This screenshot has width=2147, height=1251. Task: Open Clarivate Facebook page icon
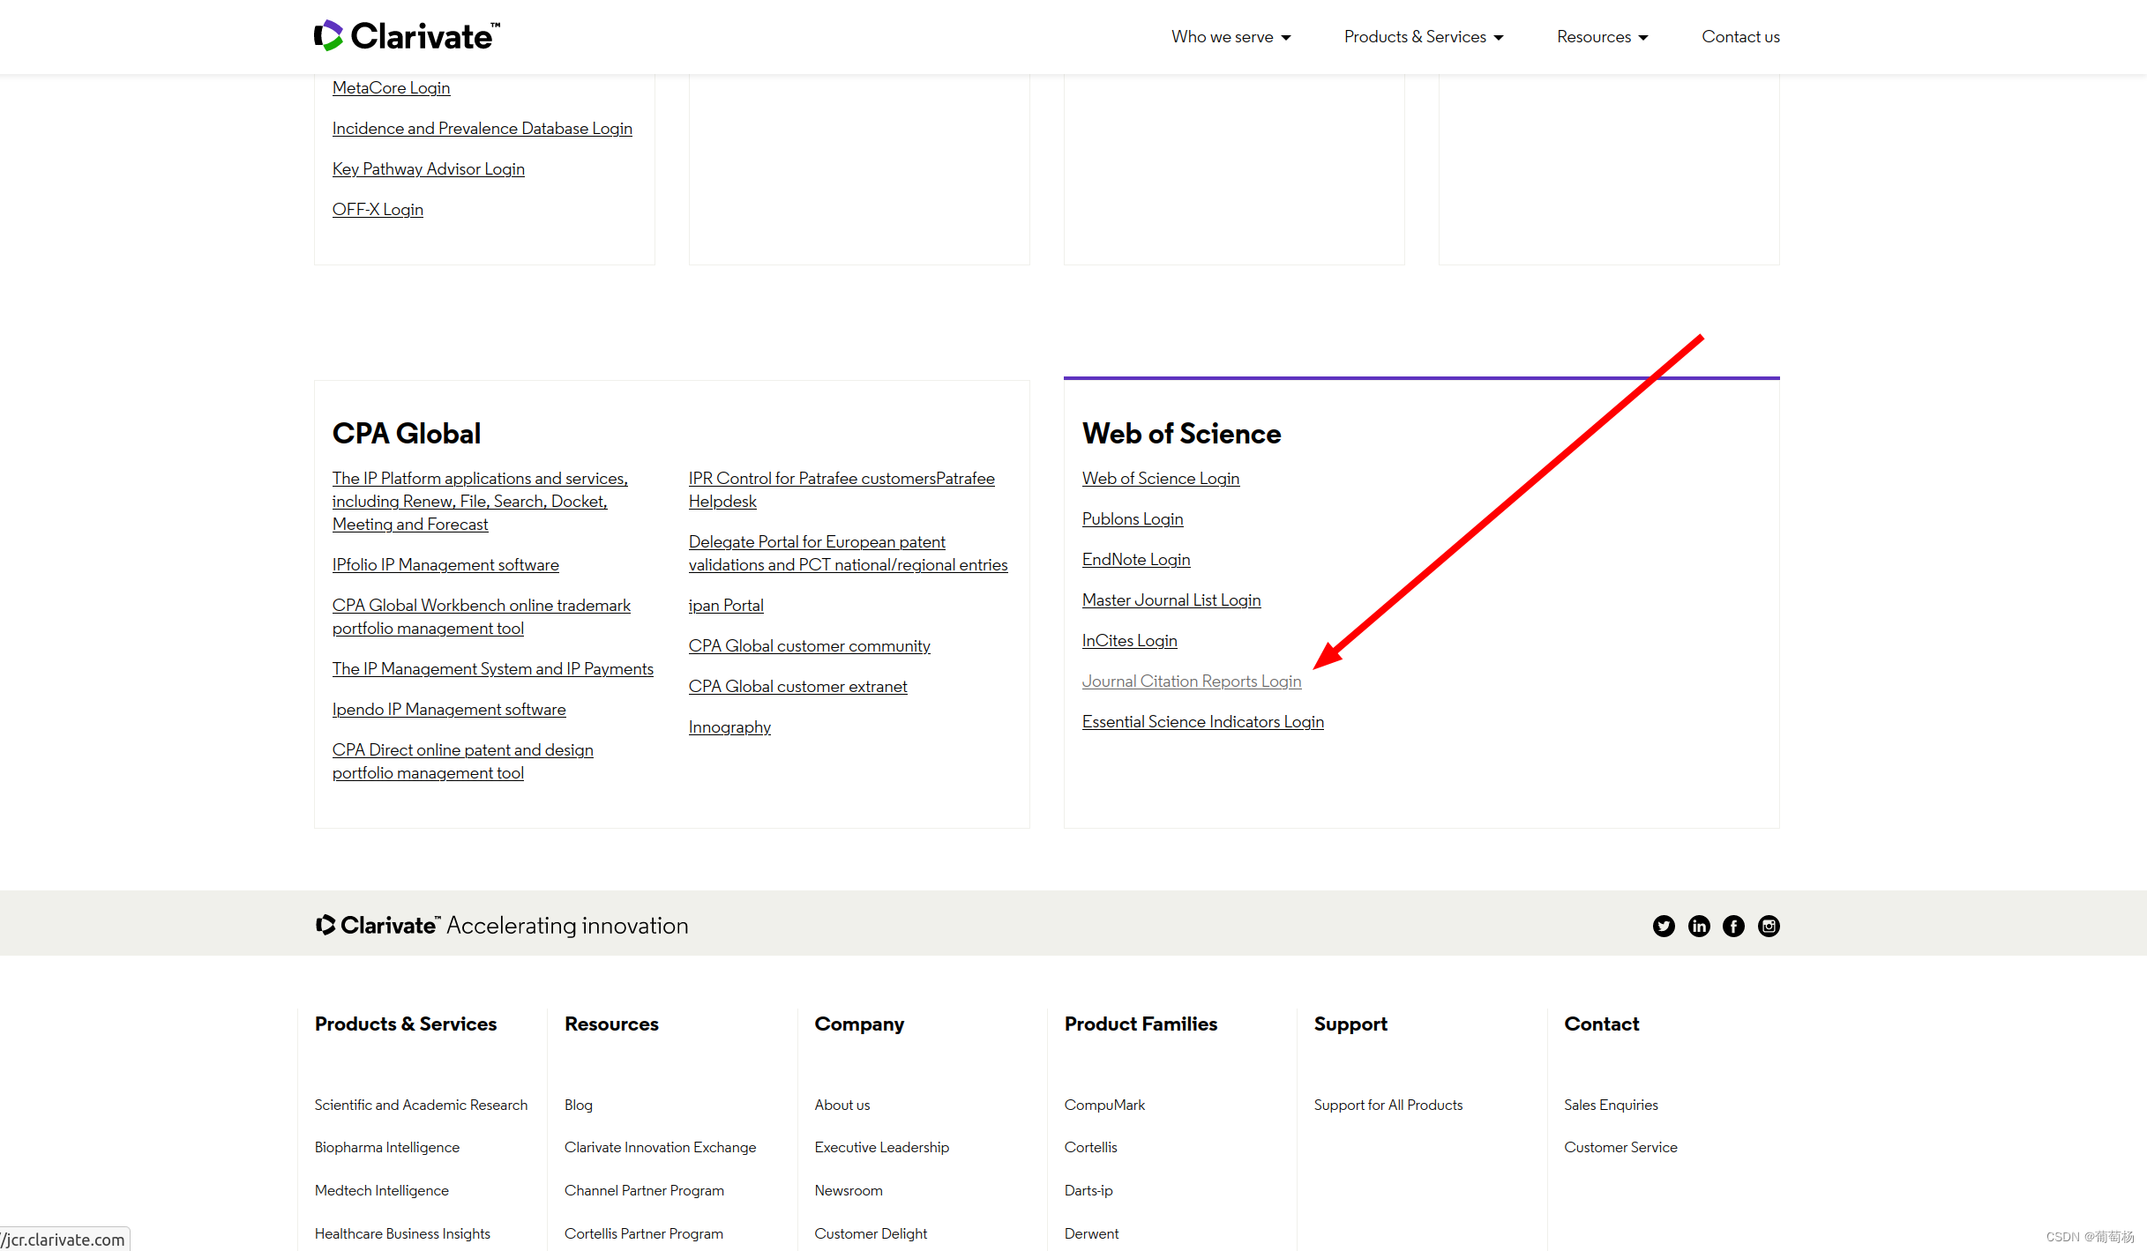(1733, 926)
